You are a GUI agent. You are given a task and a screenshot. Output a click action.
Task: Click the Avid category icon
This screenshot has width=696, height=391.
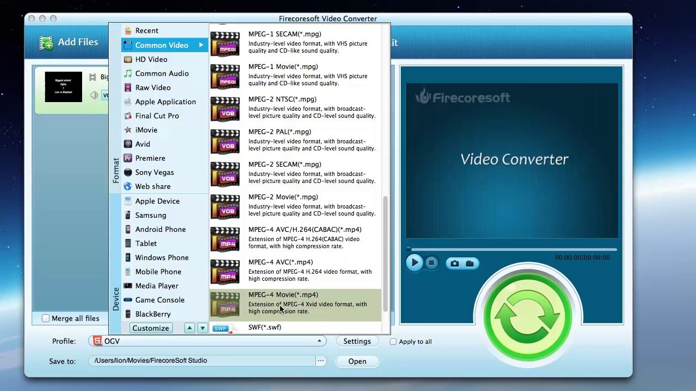(128, 144)
